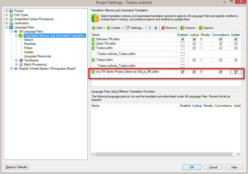Click the Language Pairs tree icon
This screenshot has height=174, width=248.
[11, 27]
